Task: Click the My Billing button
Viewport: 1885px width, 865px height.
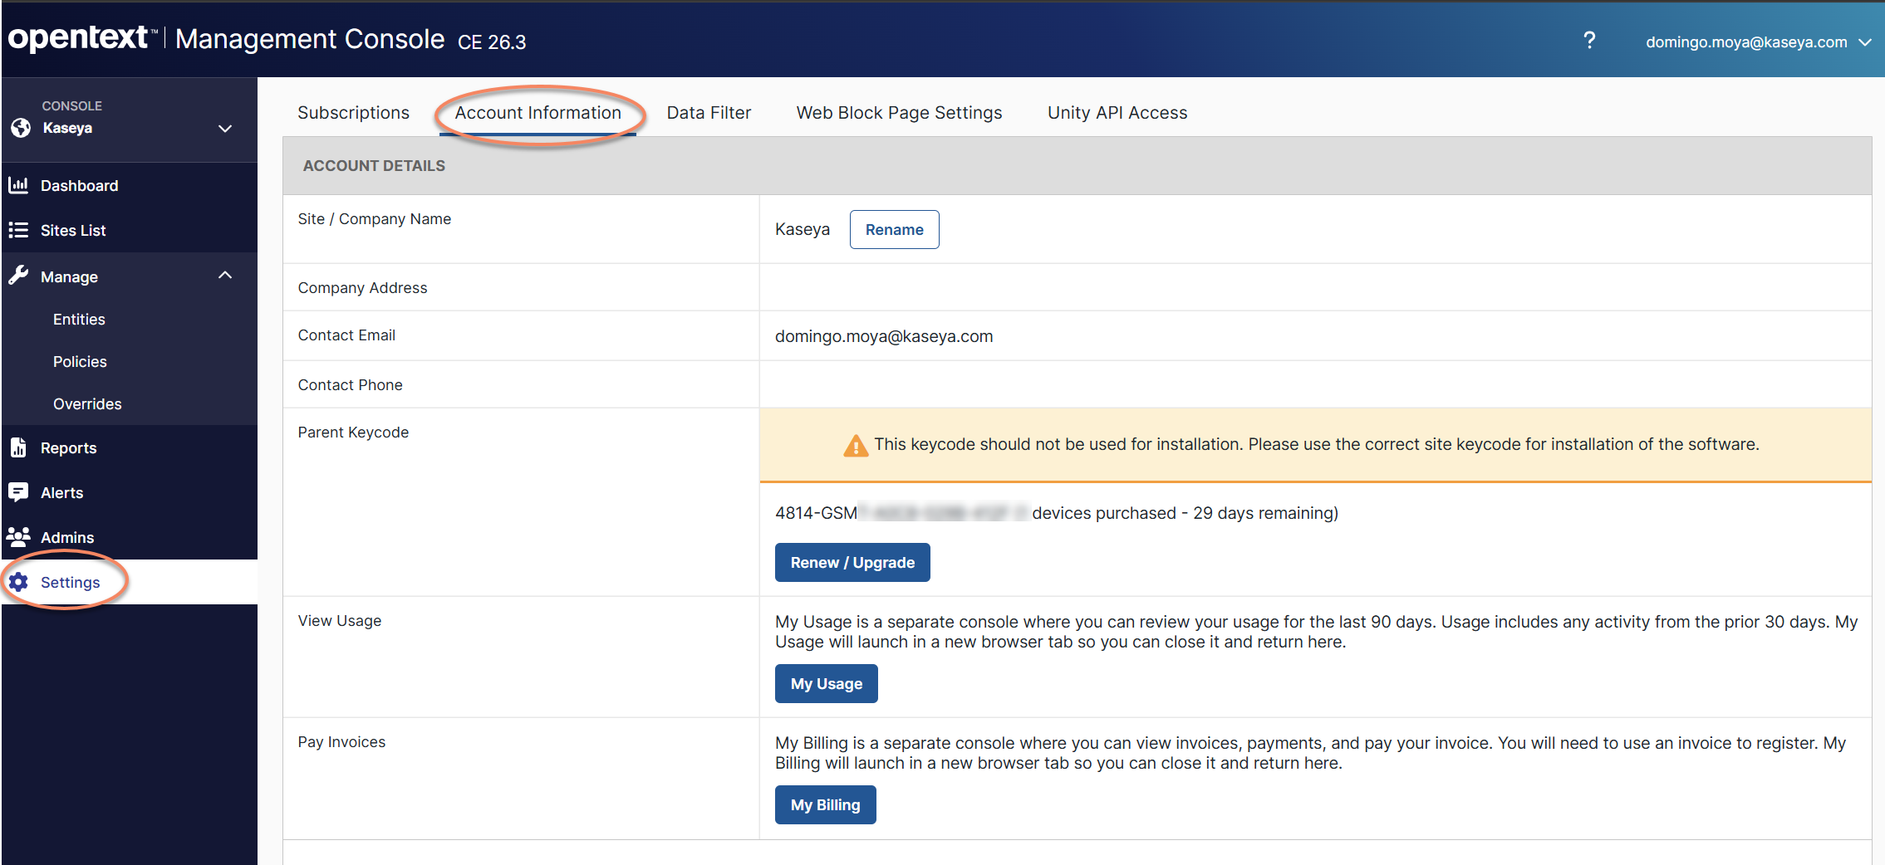Action: pyautogui.click(x=826, y=804)
